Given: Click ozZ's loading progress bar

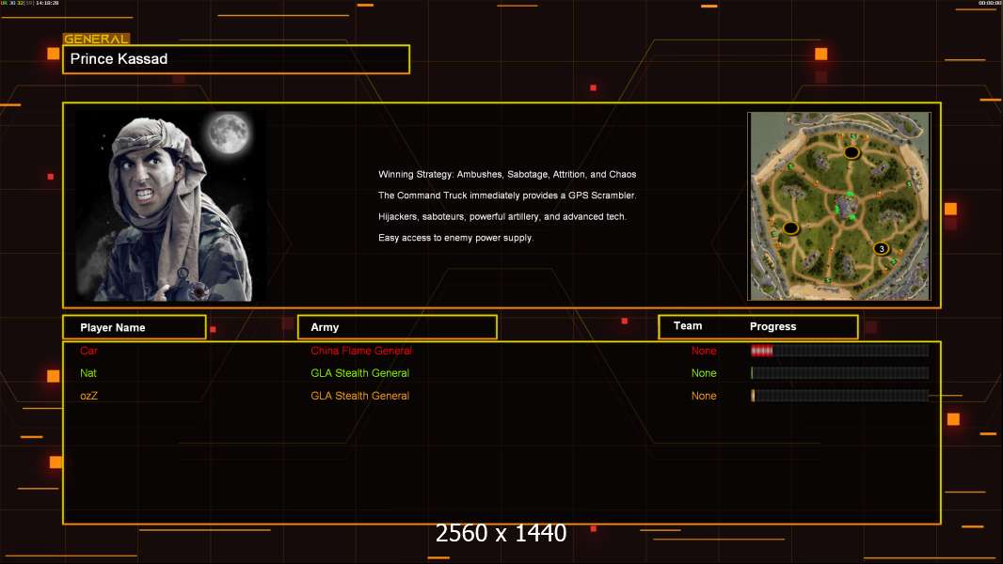Looking at the screenshot, I should tap(840, 396).
